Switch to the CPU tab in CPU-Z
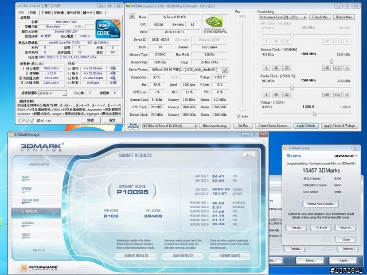 coord(21,13)
